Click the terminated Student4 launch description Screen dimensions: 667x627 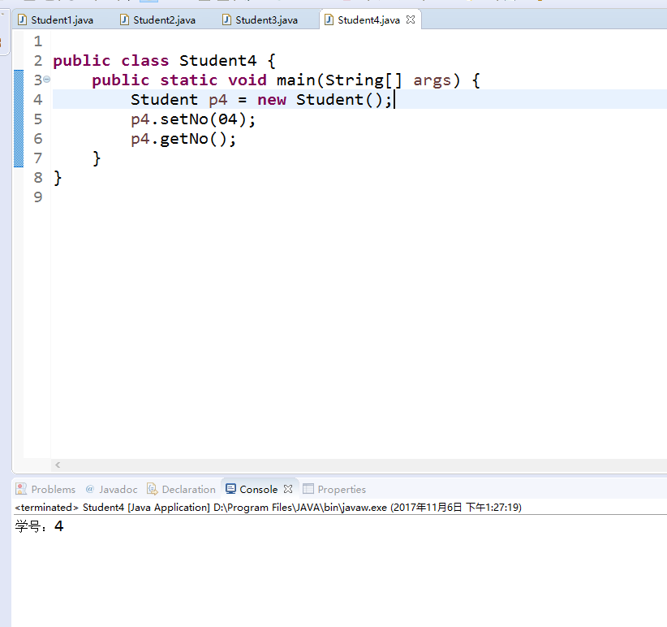pos(268,508)
